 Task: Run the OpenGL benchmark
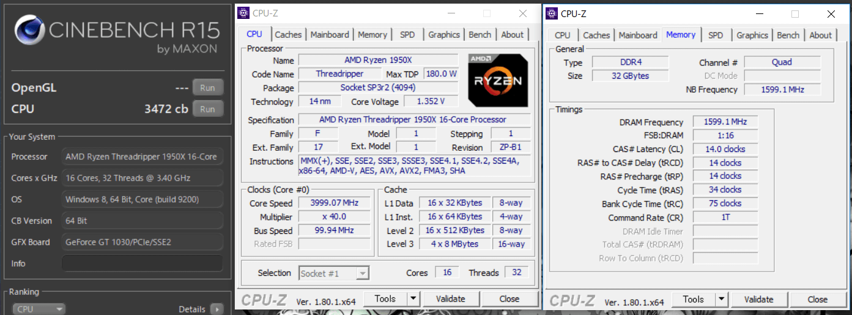[x=207, y=88]
